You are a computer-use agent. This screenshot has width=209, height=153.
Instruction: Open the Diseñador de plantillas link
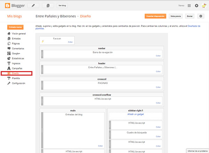(194, 26)
